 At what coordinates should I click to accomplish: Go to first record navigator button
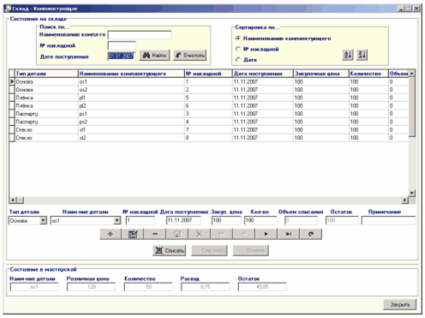click(x=222, y=234)
